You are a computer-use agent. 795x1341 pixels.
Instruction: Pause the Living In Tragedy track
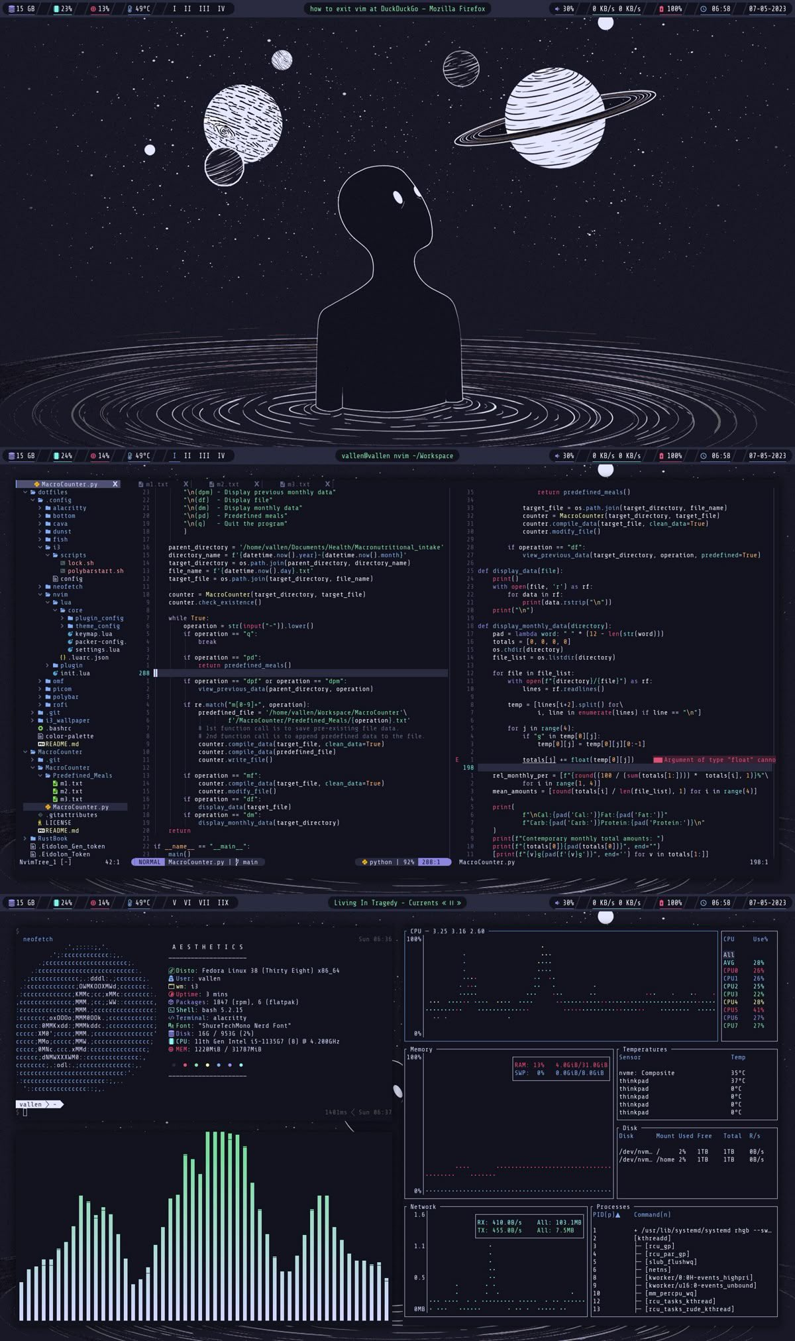(x=451, y=903)
